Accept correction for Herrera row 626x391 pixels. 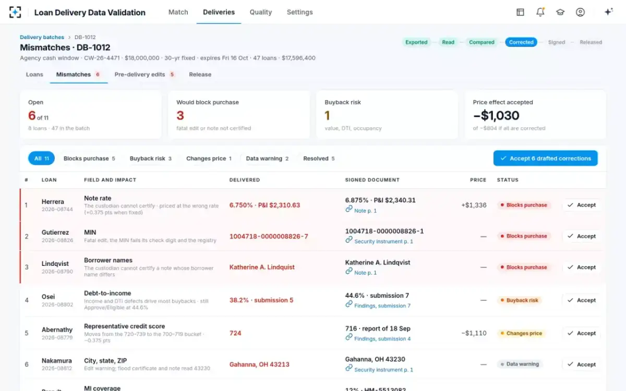tap(581, 205)
